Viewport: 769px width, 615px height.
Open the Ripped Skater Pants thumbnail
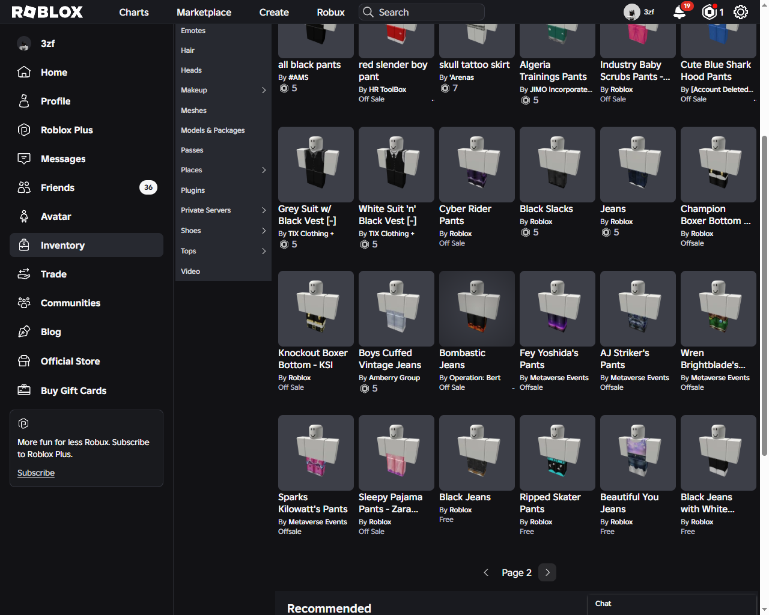[x=558, y=453]
